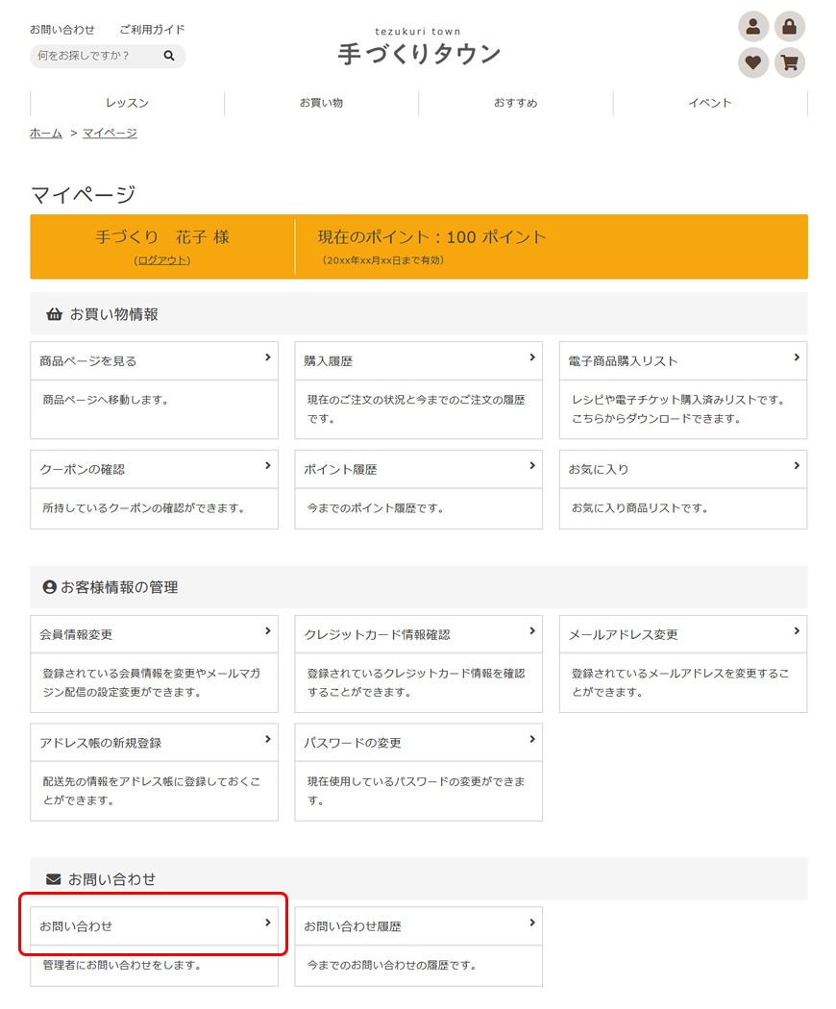Click the 何をお探しですか search field
The image size is (836, 1009).
tap(96, 57)
